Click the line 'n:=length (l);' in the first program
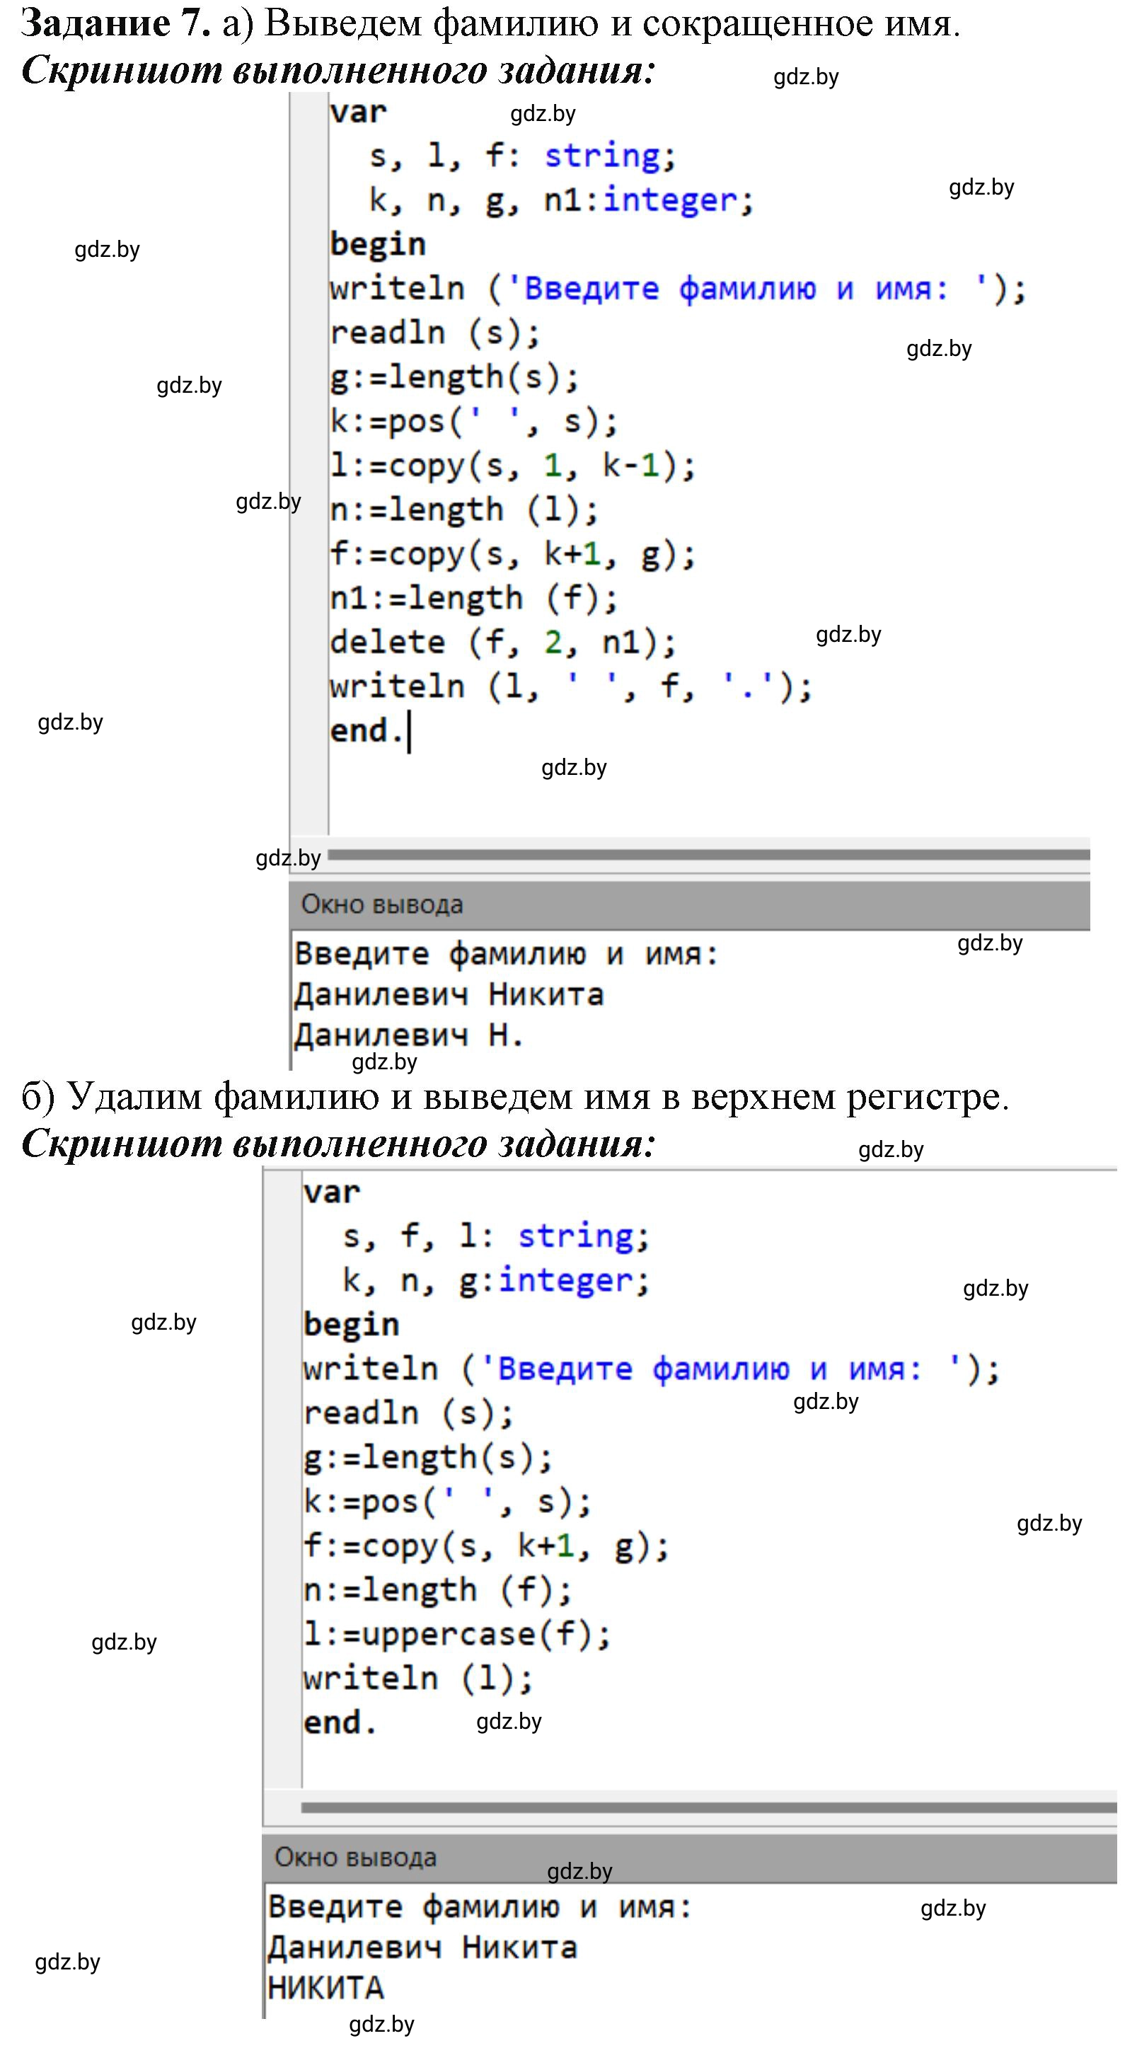 click(x=464, y=510)
